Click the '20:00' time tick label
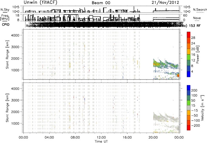Screen dimensions: 207x143 tap(153, 138)
